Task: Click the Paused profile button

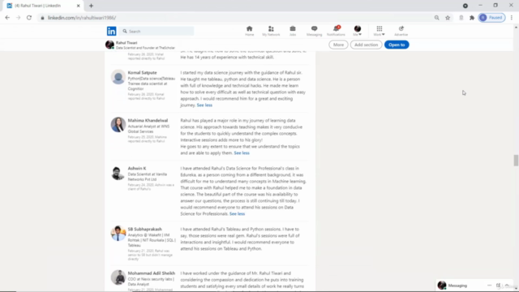Action: pos(491,18)
